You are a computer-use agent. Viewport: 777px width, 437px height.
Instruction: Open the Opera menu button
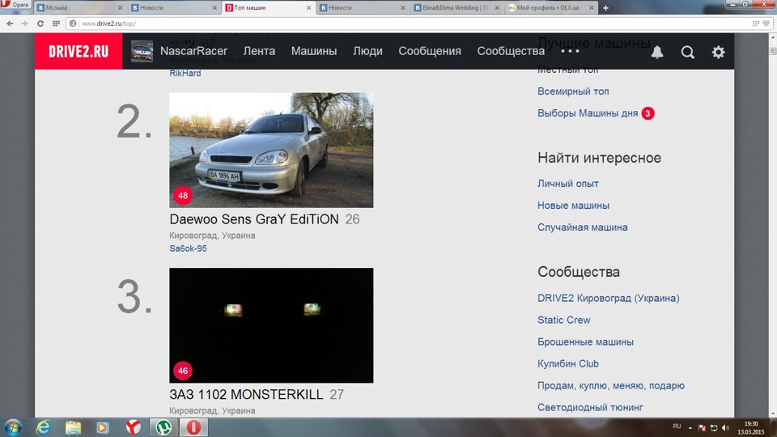(15, 5)
